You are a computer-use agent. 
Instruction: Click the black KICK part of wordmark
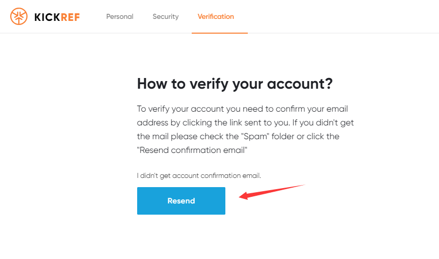pos(47,17)
